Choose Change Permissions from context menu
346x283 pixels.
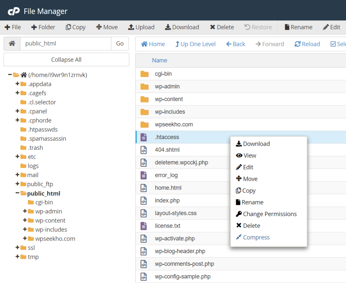pyautogui.click(x=266, y=214)
